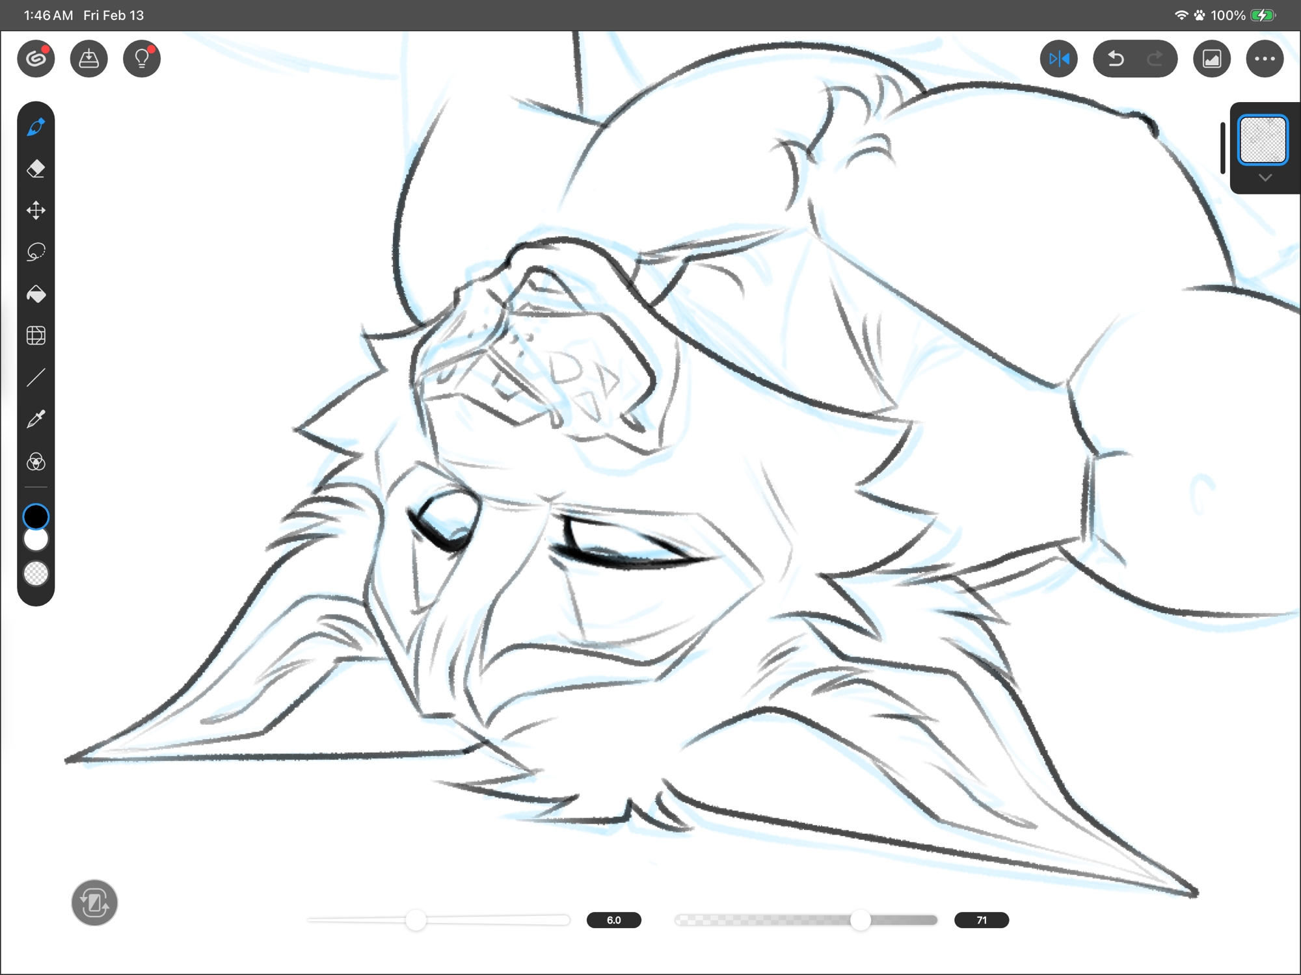Open the import and export menu
Screen dimensions: 1301x975
[89, 59]
